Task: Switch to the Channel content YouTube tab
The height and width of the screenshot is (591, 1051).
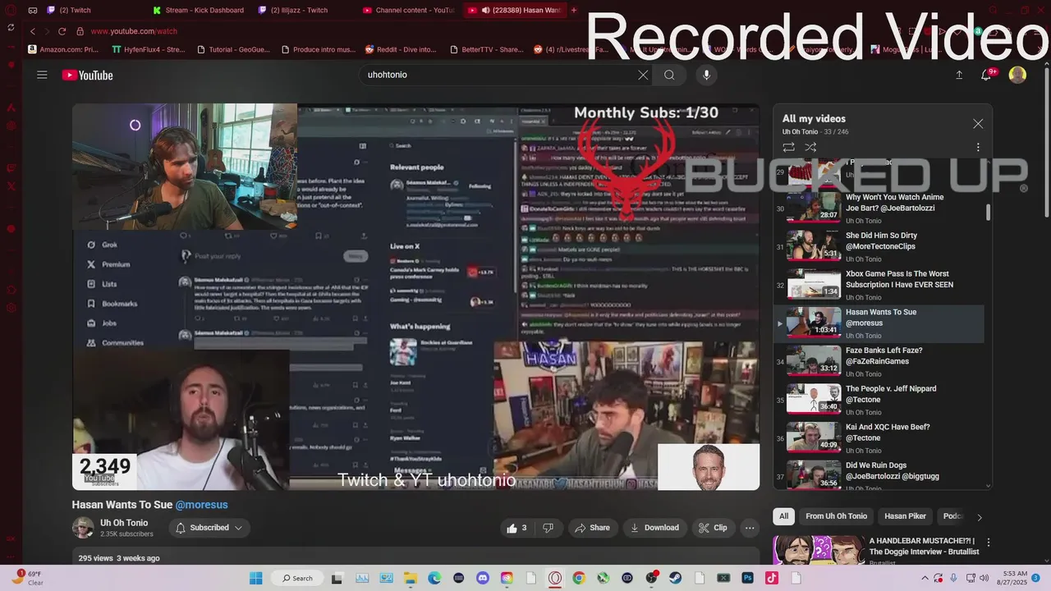Action: point(411,10)
